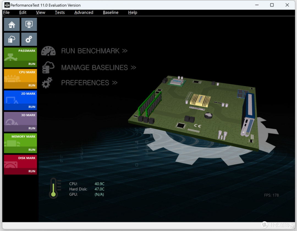Viewport: 297px width, 231px height.
Task: Click the 3D motherboard model
Action: 194,113
